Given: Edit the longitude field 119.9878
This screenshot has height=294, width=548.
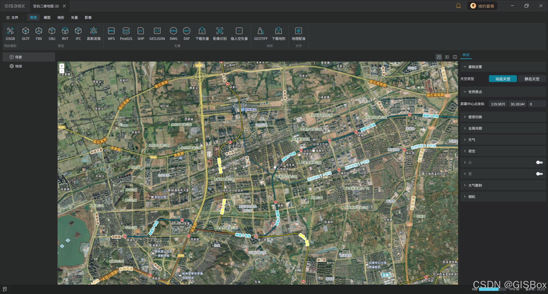Looking at the screenshot, I should point(498,104).
